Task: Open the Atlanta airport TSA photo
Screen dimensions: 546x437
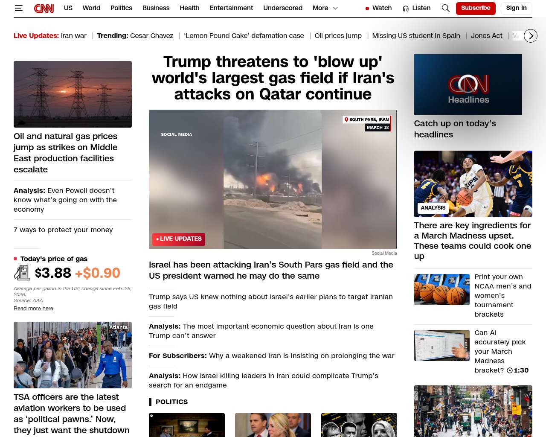Action: tap(73, 355)
